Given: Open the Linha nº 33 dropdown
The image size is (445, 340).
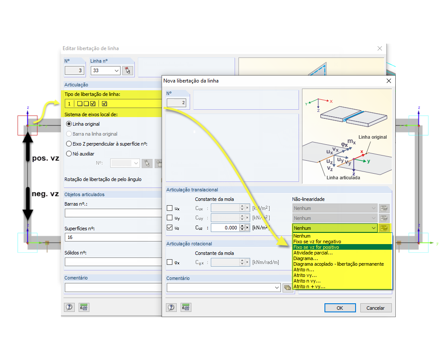Looking at the screenshot, I should click(x=117, y=71).
